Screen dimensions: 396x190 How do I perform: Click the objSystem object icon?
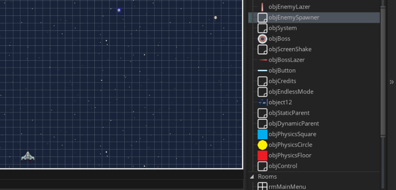262,28
